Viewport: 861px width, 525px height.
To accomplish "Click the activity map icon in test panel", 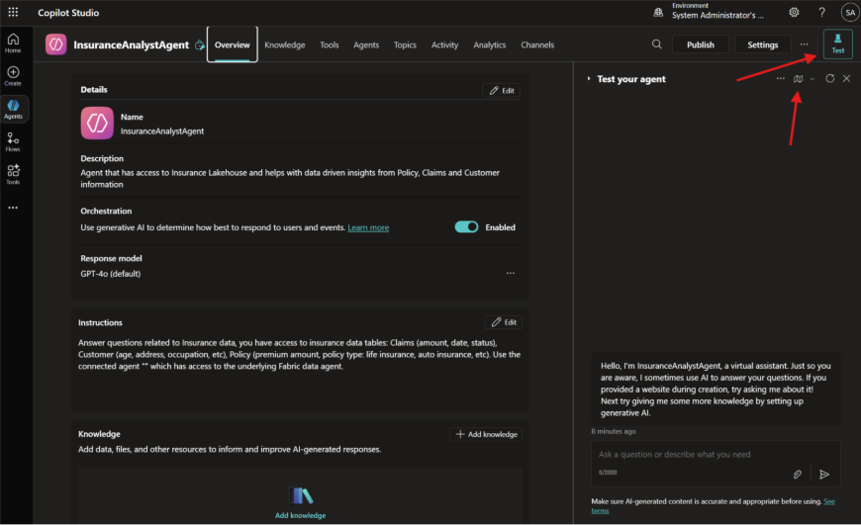I will click(798, 78).
